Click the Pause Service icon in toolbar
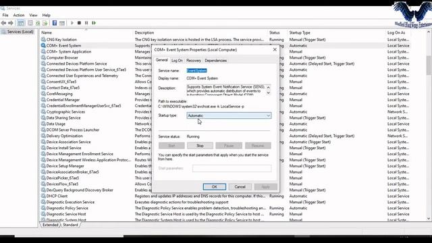Screen dimensions: 432x243 coord(86,23)
